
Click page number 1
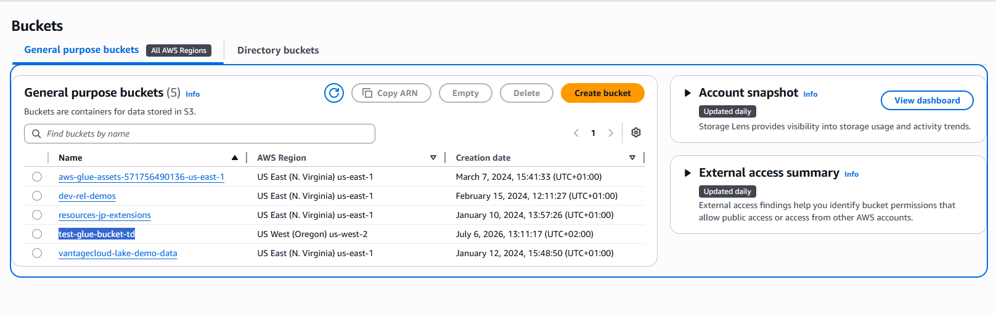(x=594, y=133)
